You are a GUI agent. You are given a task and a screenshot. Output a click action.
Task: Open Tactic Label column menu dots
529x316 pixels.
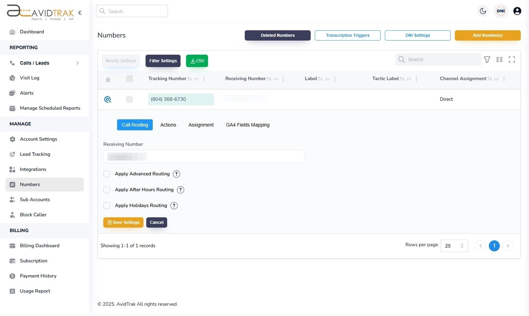[416, 79]
